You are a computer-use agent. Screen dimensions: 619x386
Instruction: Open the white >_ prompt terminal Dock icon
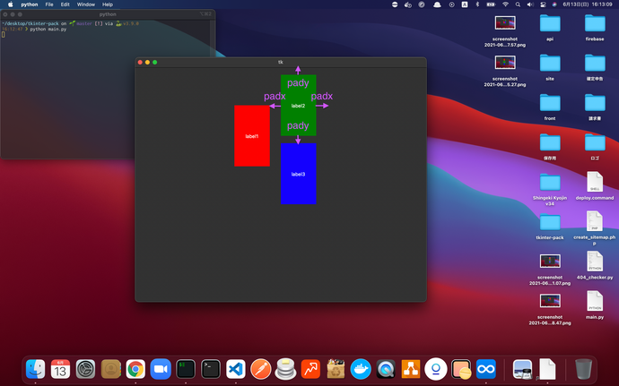(211, 370)
